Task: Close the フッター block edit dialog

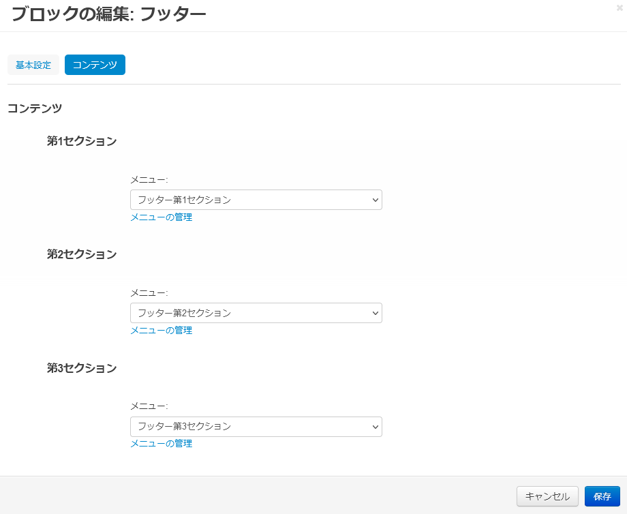Action: [x=619, y=7]
